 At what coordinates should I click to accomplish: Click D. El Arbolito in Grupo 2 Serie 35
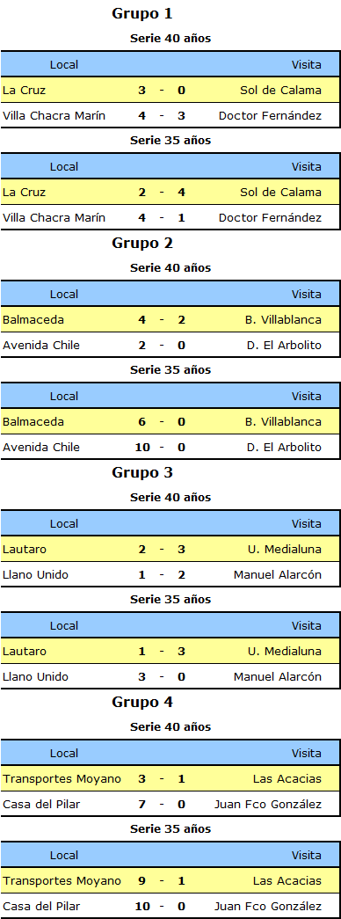tap(284, 448)
